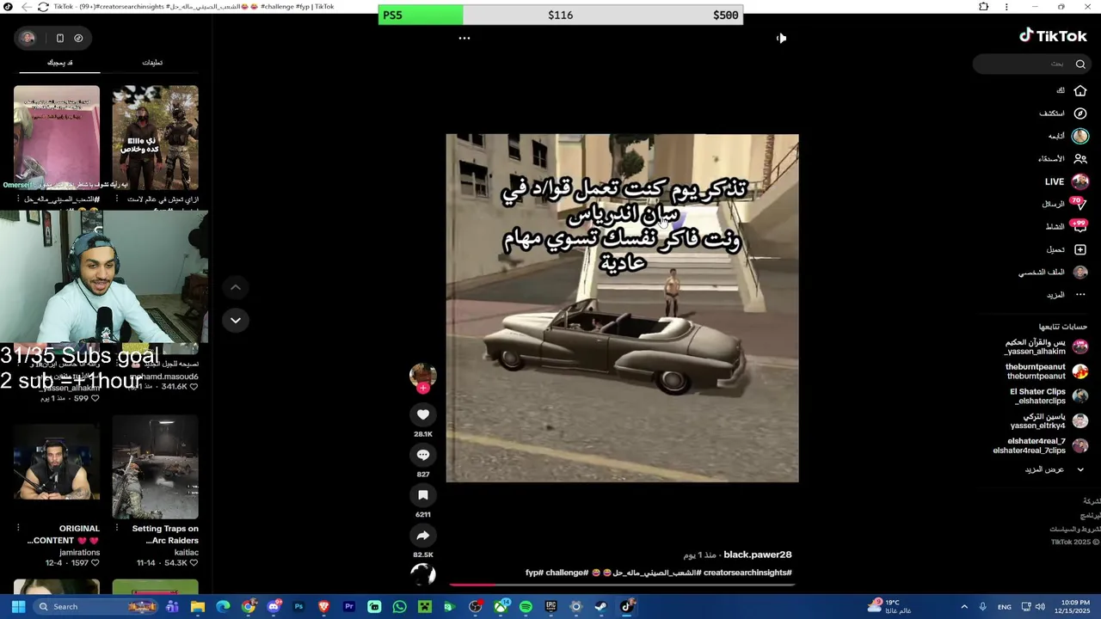Open Upload plus icon in sidebar
The height and width of the screenshot is (619, 1101).
point(1080,249)
